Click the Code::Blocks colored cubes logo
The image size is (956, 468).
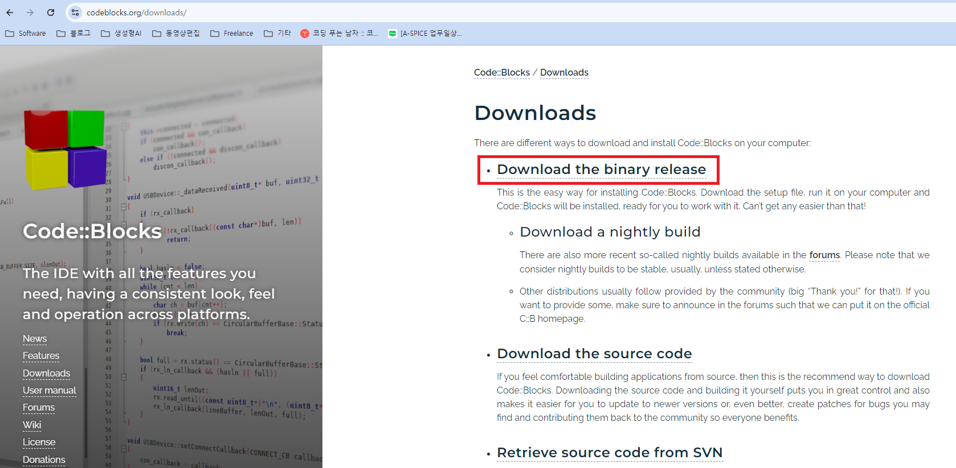[65, 149]
